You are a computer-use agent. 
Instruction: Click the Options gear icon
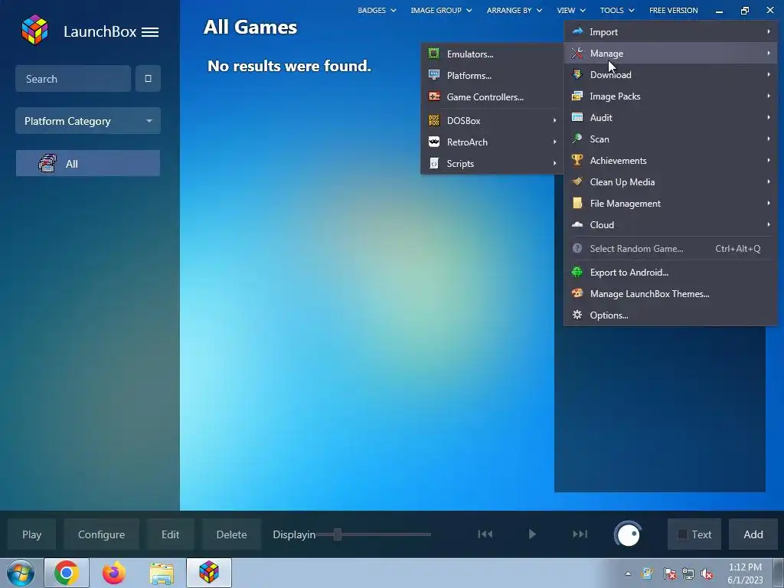[x=577, y=315]
